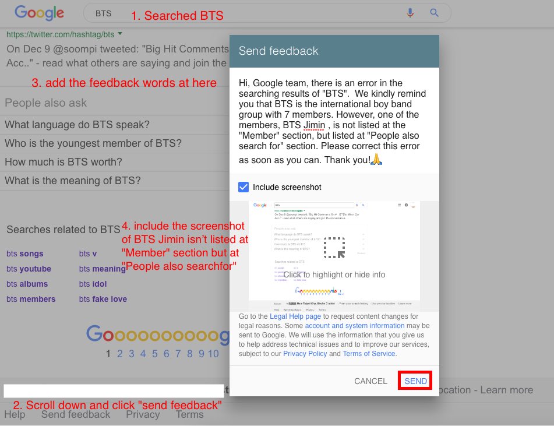Click the related search "bts members"
This screenshot has width=554, height=426.
31,299
